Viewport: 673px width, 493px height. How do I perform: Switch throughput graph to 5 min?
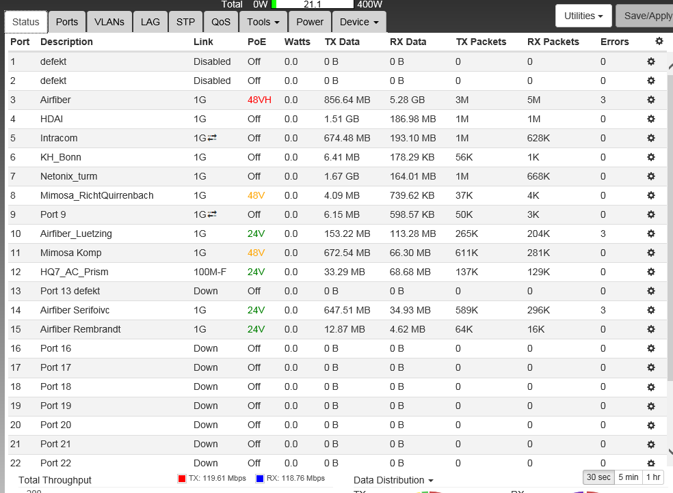(x=629, y=477)
